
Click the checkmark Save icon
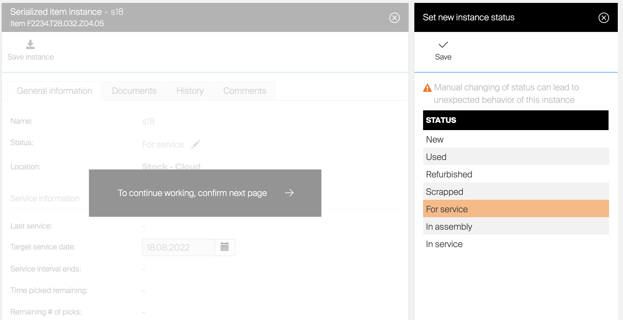coord(443,45)
